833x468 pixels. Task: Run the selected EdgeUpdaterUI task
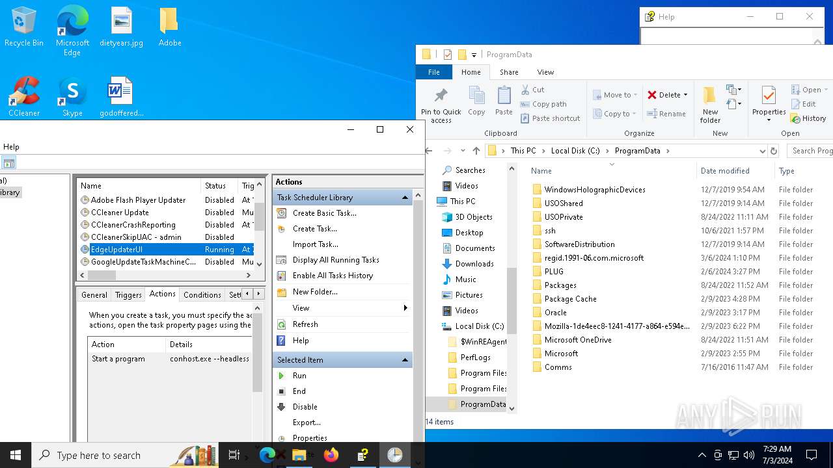click(299, 376)
